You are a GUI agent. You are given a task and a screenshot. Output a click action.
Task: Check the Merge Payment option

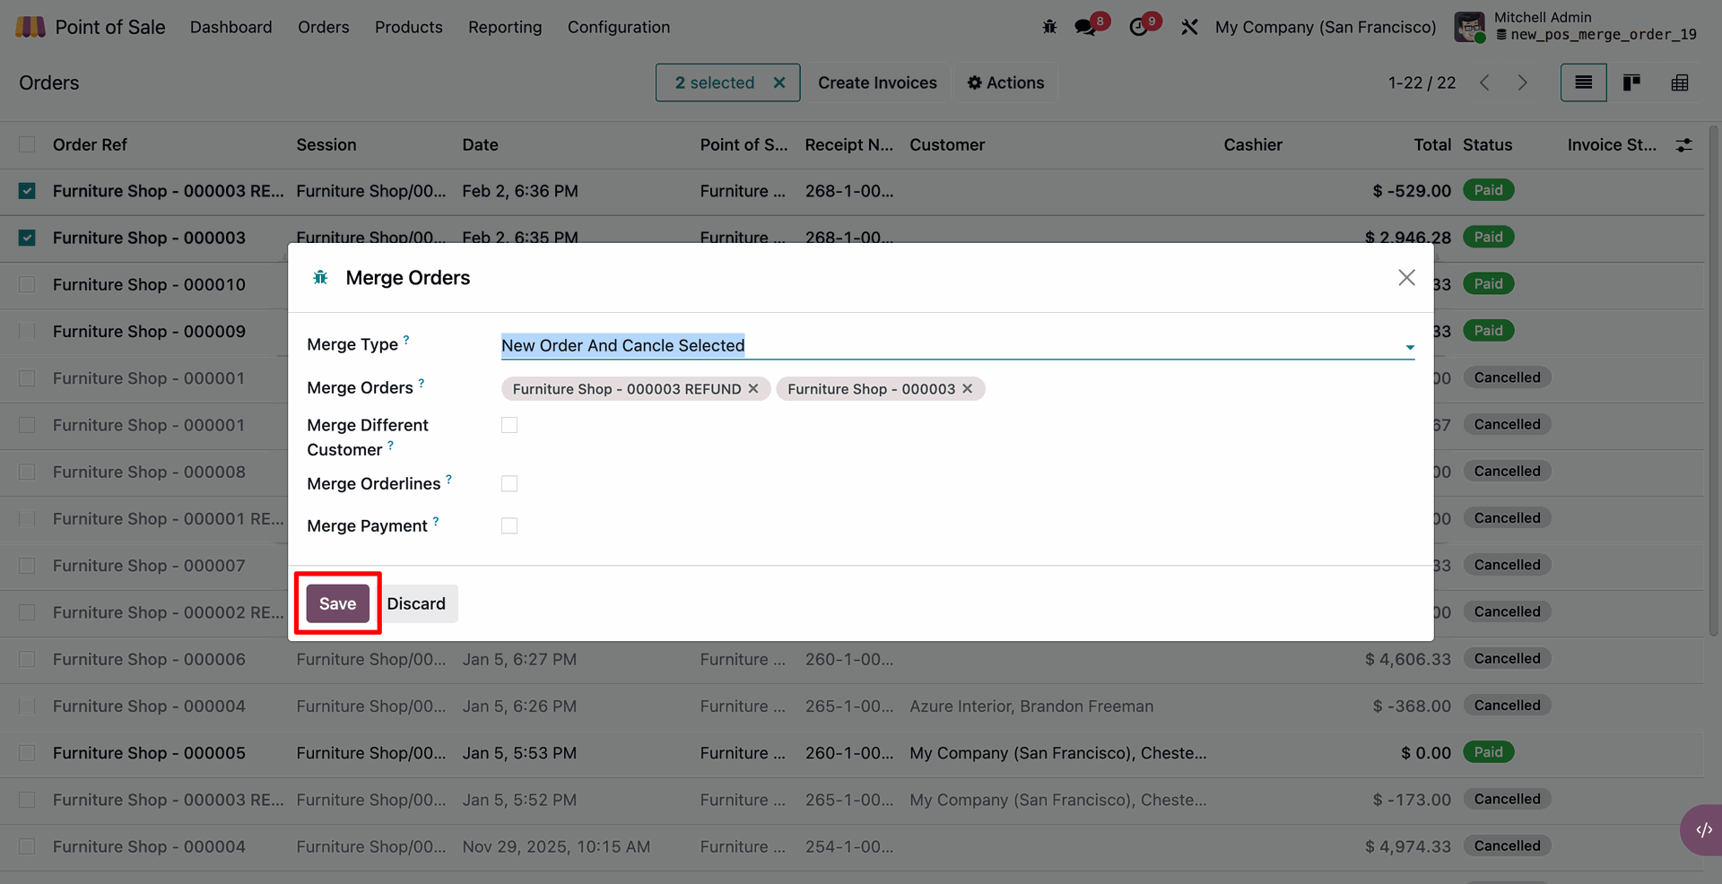tap(509, 526)
